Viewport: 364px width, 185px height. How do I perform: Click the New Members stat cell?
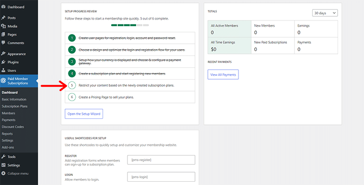tap(273, 29)
